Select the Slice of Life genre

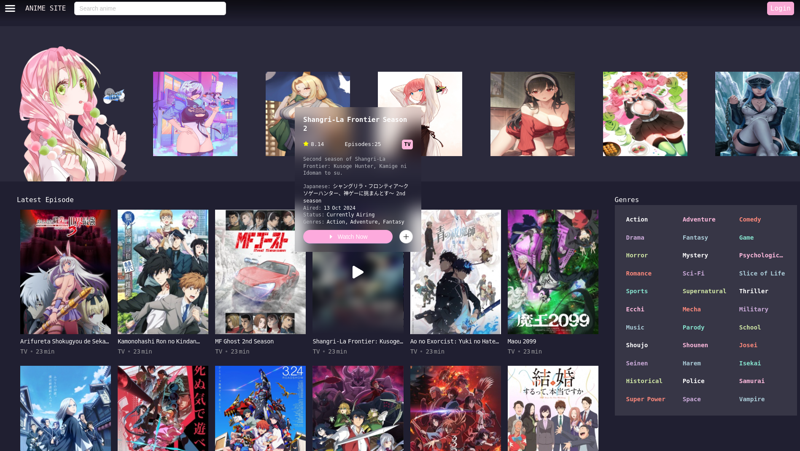(x=762, y=273)
